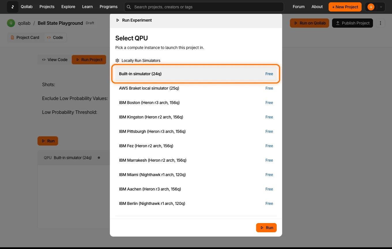The width and height of the screenshot is (392, 249).
Task: Click the Qollab brand name
Action: point(27,7)
